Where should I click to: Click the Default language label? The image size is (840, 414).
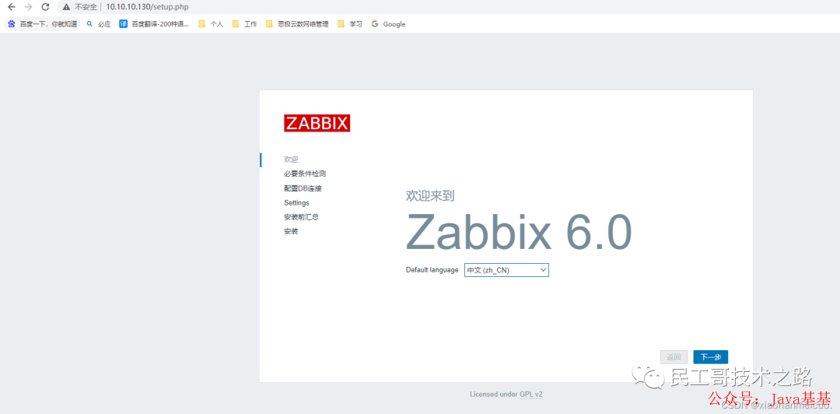tap(432, 270)
